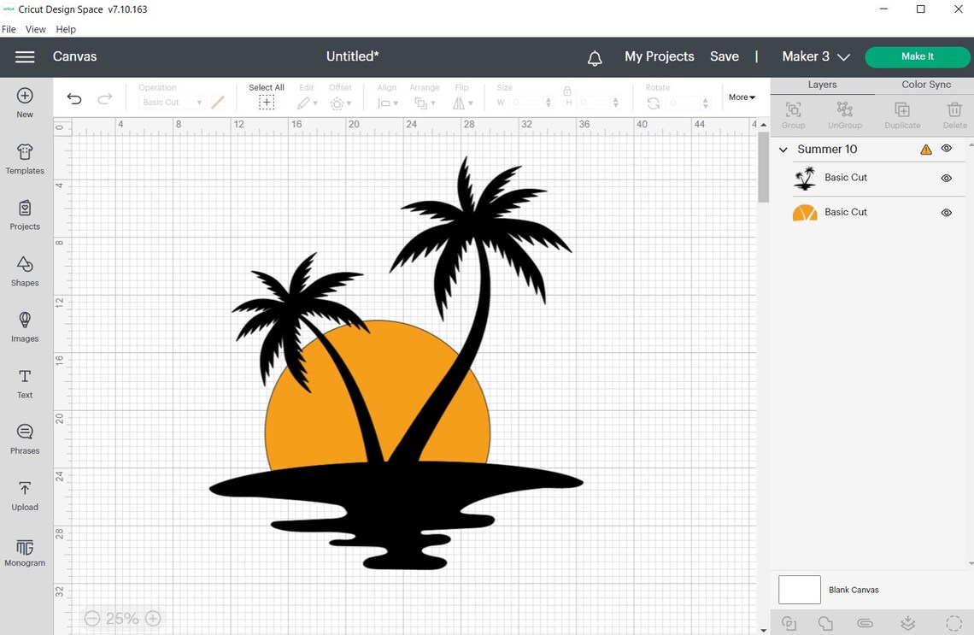
Task: Hide the orange sun Basic Cut layer
Action: 946,212
